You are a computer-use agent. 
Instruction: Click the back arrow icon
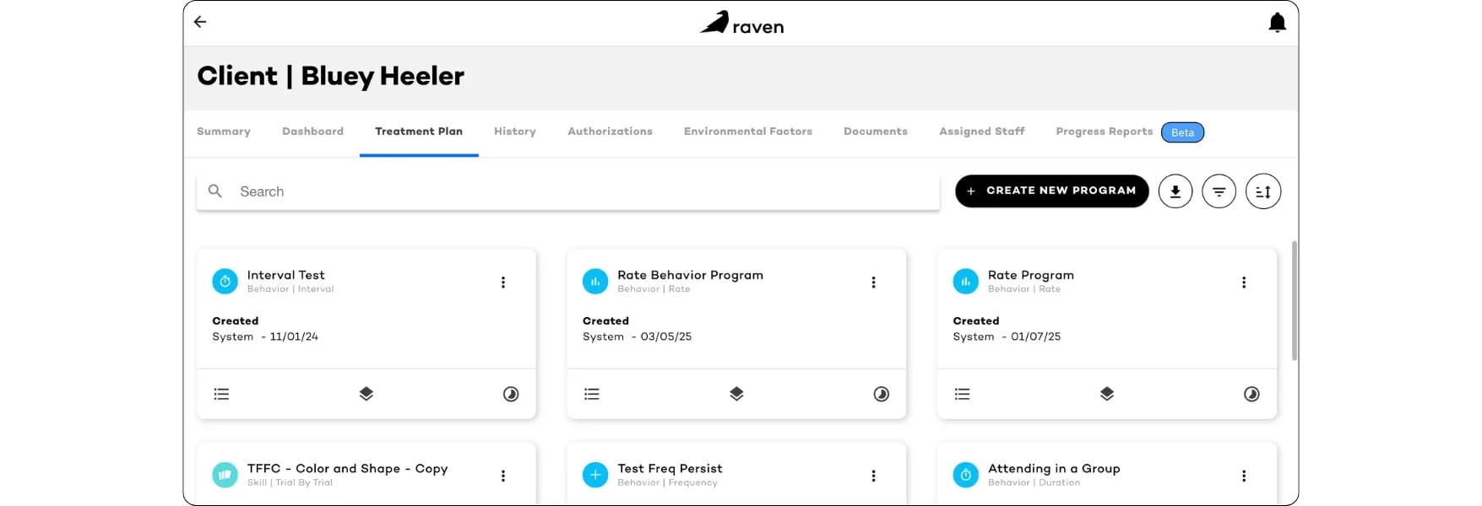tap(200, 22)
